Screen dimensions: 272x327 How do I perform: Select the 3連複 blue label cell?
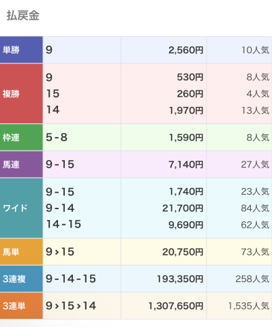click(21, 279)
